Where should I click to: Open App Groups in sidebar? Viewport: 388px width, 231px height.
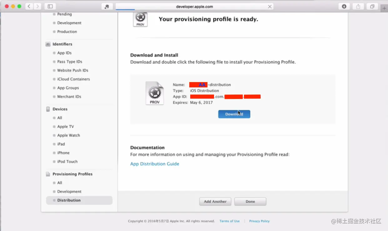click(68, 88)
